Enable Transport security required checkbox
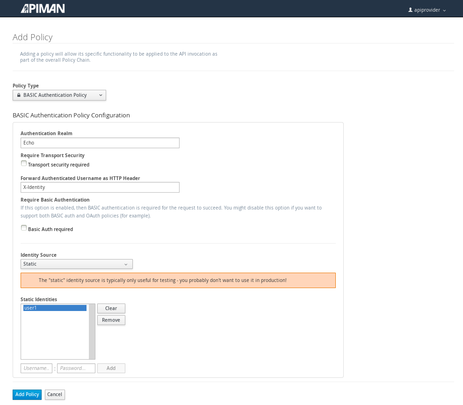 click(24, 163)
